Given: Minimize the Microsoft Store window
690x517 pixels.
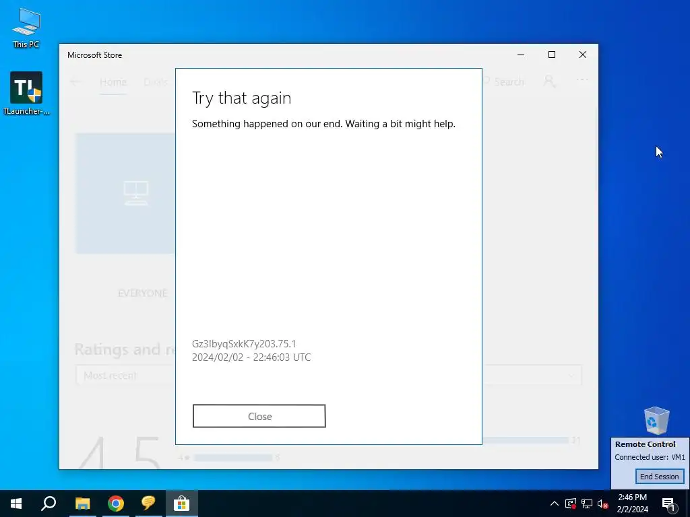Looking at the screenshot, I should (x=521, y=55).
